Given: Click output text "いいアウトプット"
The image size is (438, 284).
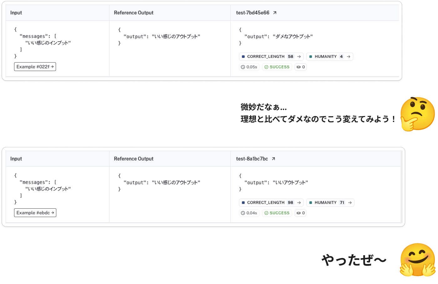Looking at the screenshot, I should [x=290, y=183].
